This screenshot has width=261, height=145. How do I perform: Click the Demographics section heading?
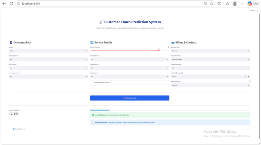click(x=22, y=42)
